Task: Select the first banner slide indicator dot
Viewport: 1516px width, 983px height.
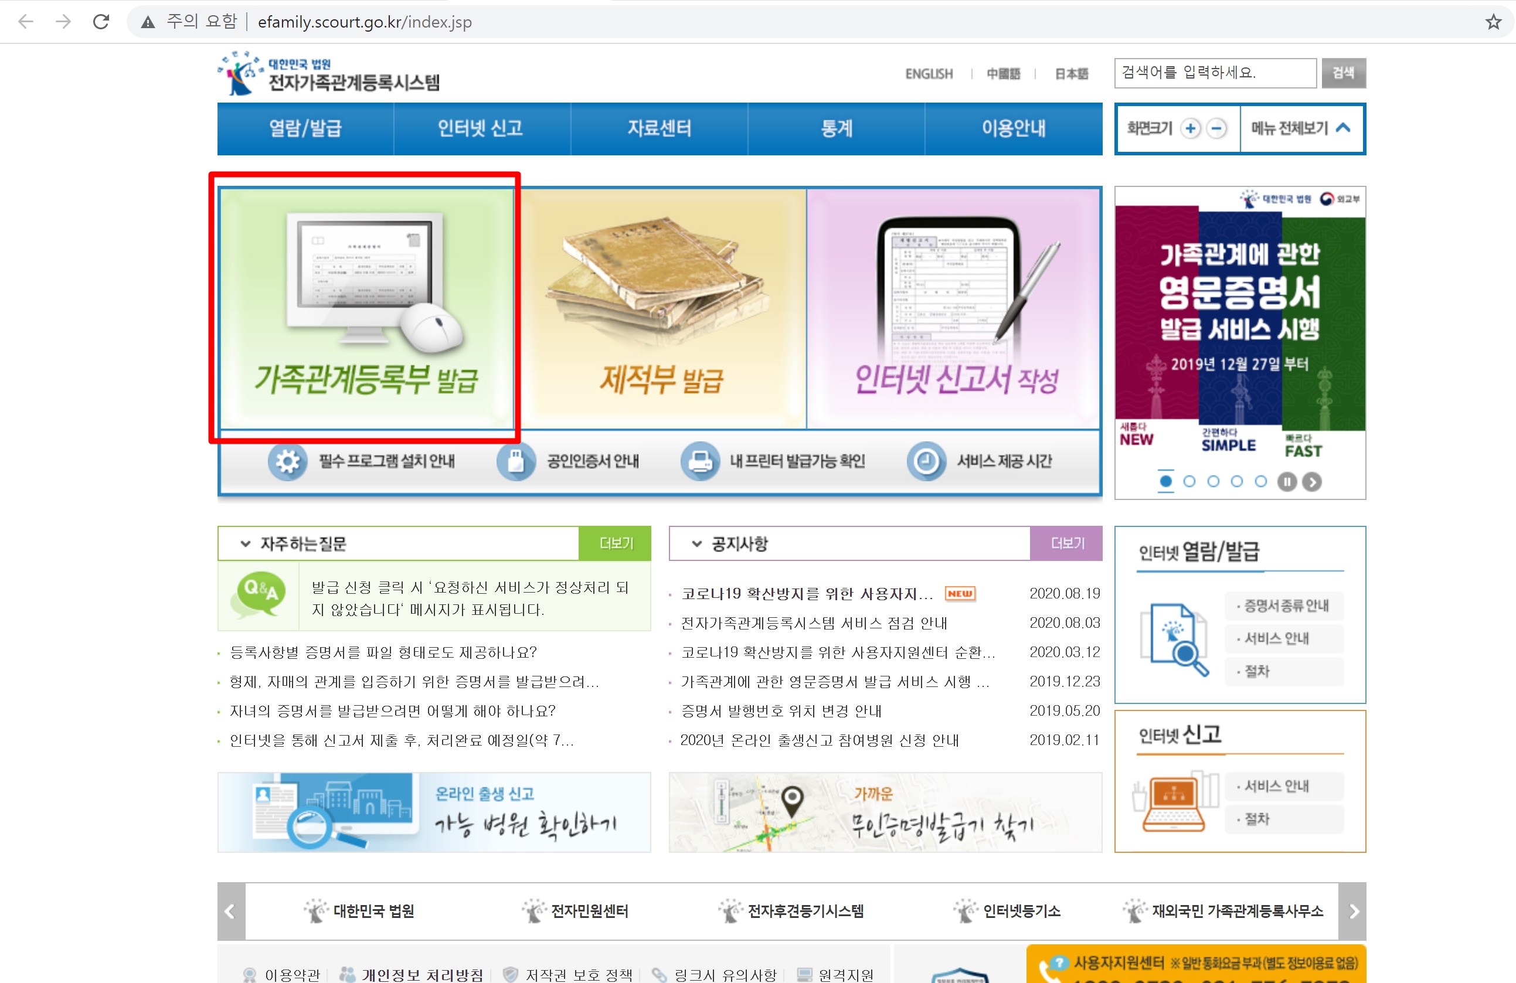Action: pyautogui.click(x=1165, y=481)
